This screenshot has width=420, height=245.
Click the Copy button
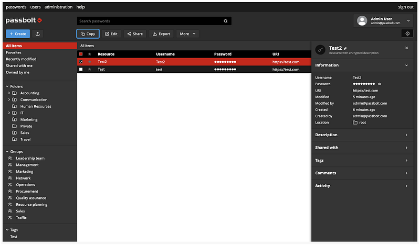coord(88,34)
